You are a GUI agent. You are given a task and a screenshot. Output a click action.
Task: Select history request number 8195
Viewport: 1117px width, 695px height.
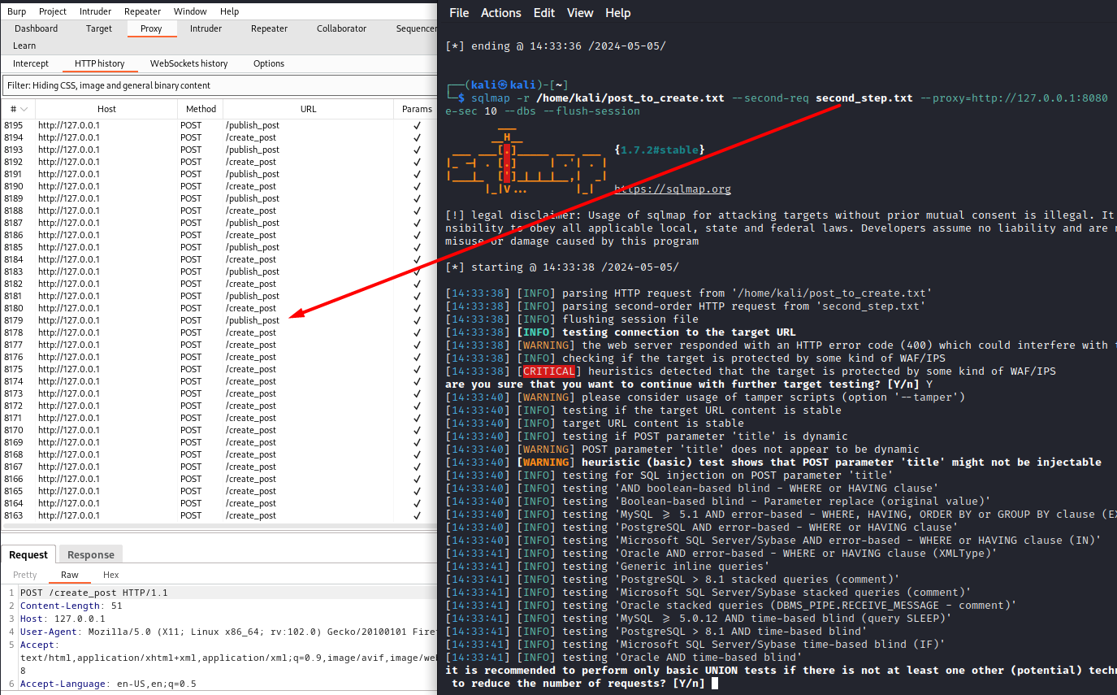pos(219,125)
